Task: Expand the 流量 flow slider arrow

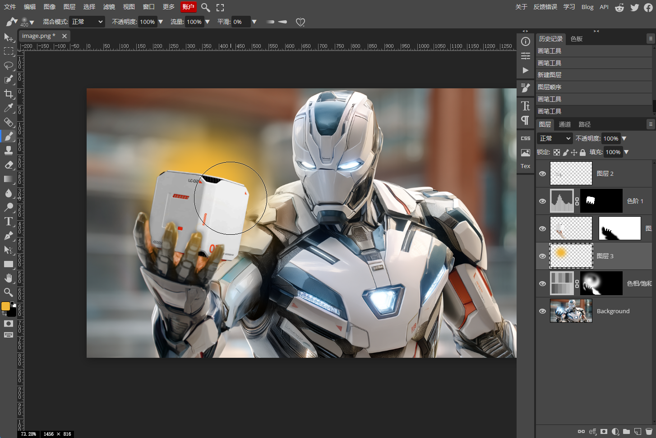Action: coord(208,22)
